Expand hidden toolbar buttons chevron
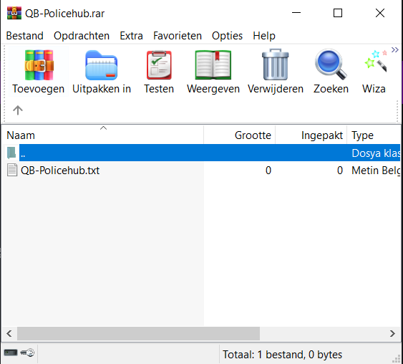Viewport: 403px width, 364px height. click(x=395, y=50)
